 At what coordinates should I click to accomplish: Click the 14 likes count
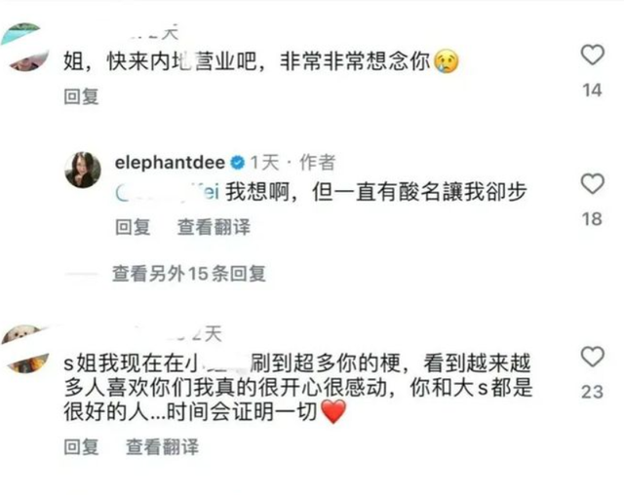[592, 91]
